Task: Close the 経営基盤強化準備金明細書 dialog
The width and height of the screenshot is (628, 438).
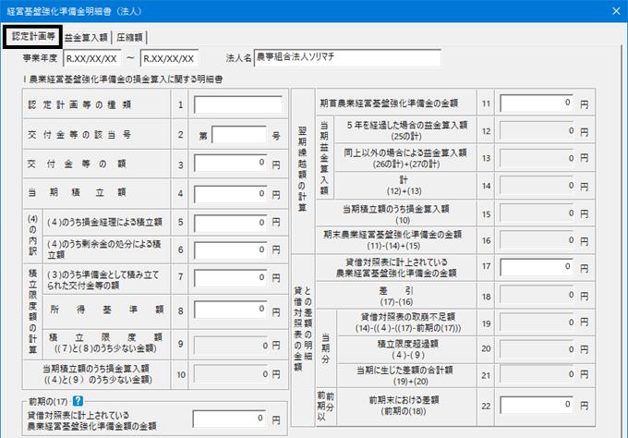Action: point(616,11)
